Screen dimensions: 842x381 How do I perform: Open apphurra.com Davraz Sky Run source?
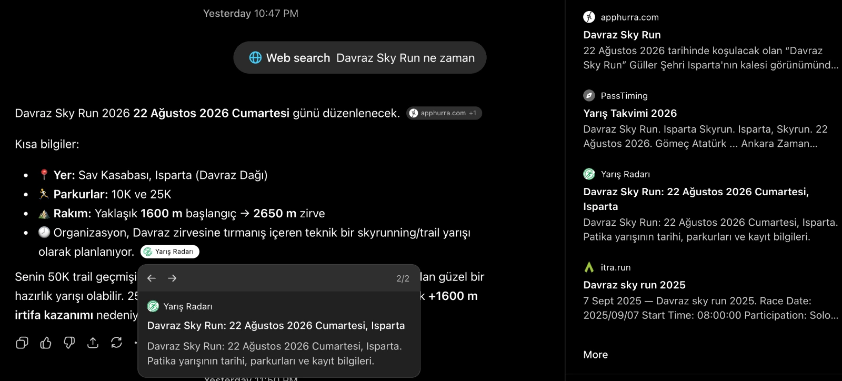click(x=710, y=42)
